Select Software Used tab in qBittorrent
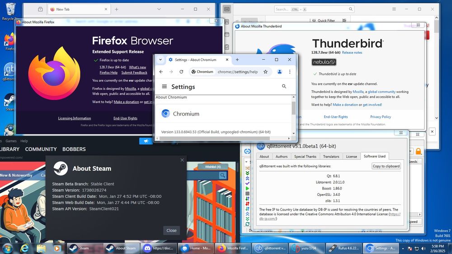This screenshot has width=452, height=254. [x=374, y=156]
